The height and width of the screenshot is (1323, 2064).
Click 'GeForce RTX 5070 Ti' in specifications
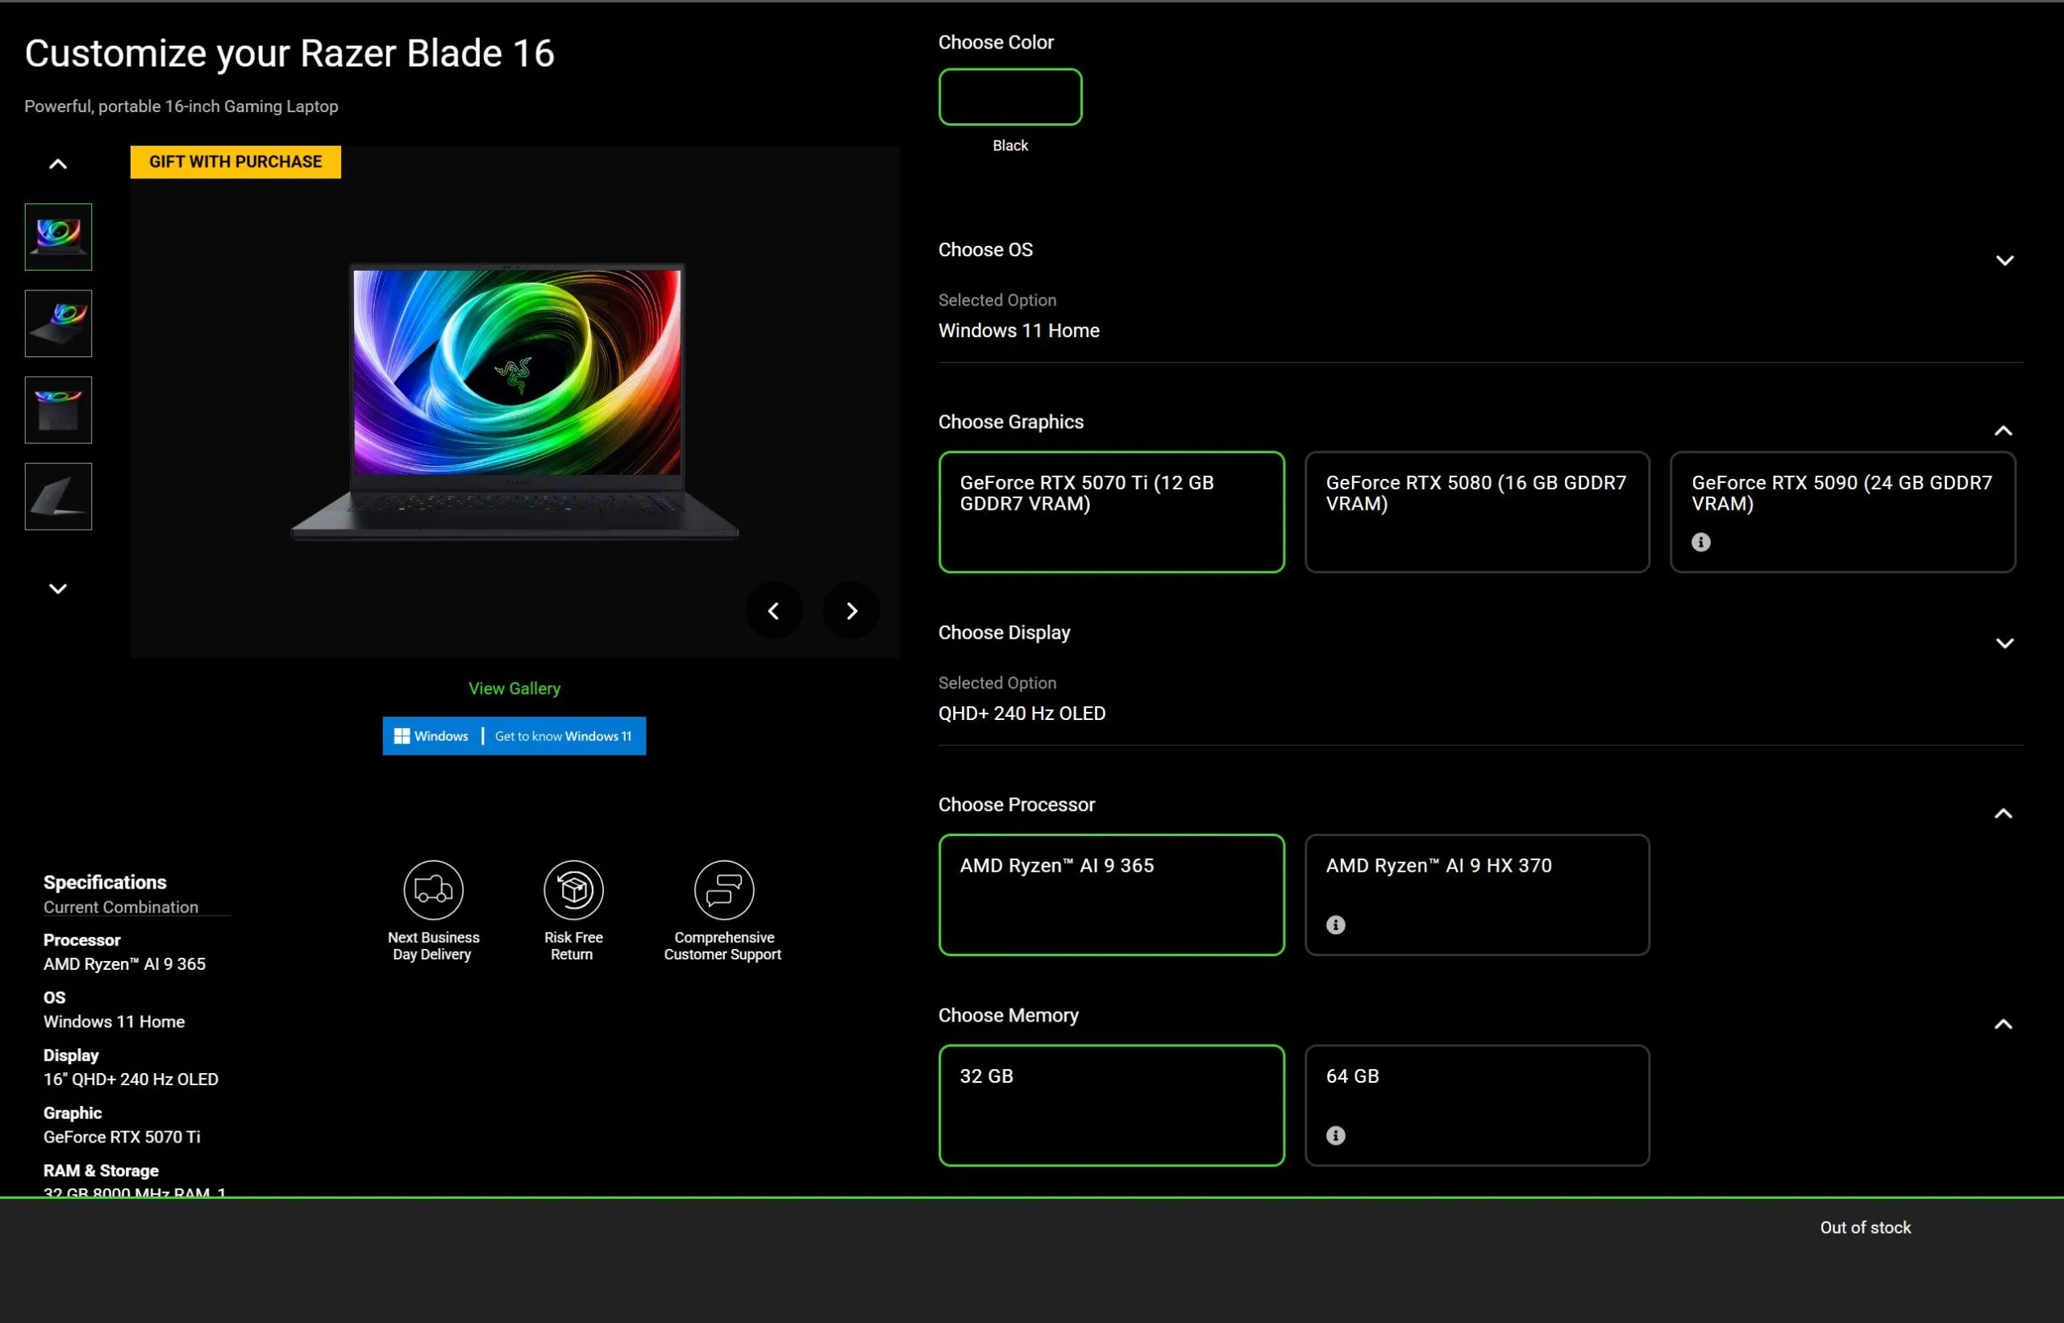pyautogui.click(x=122, y=1137)
